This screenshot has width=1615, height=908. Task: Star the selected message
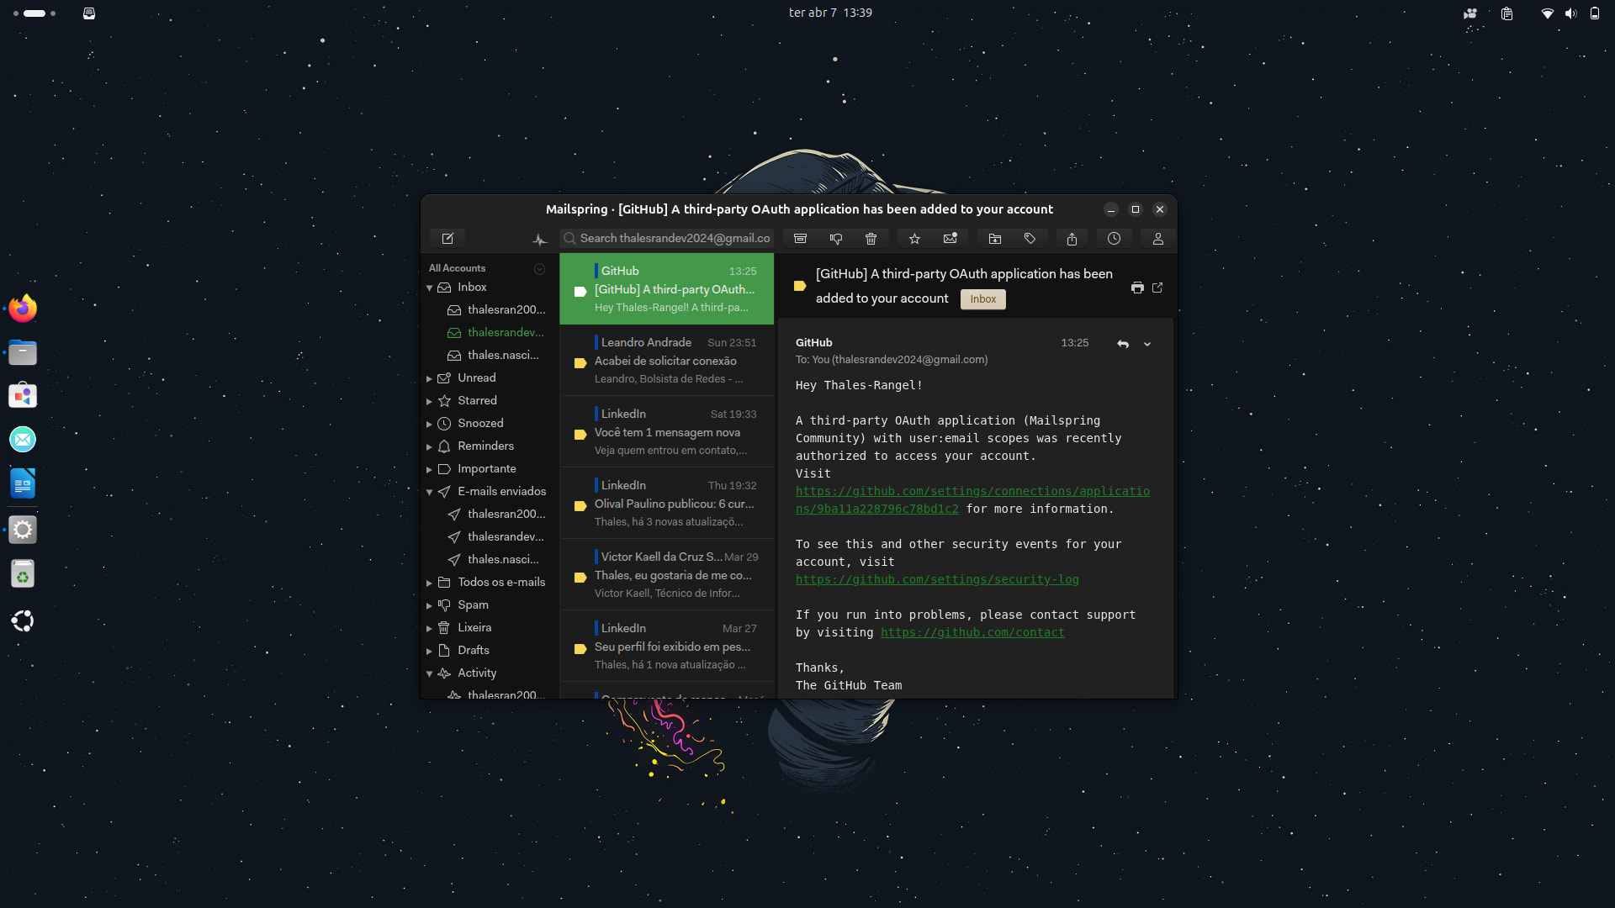[x=914, y=239]
